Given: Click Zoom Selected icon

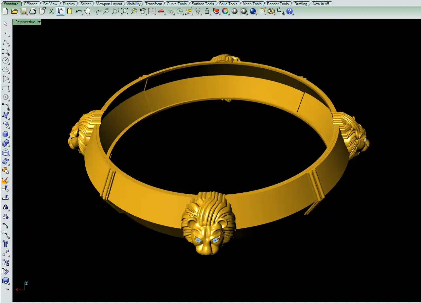Looking at the screenshot, I should point(134,11).
